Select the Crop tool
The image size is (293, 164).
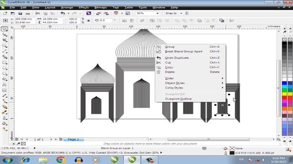[5, 41]
